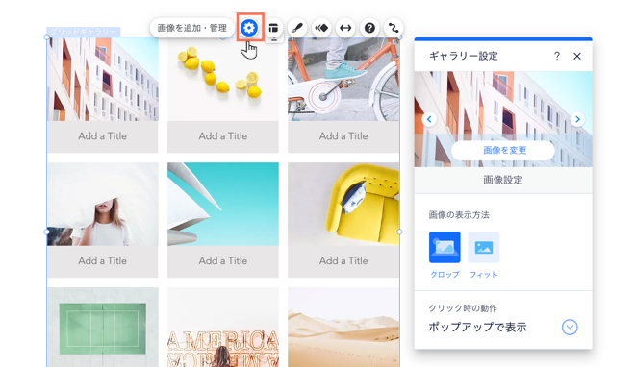Open the gallery settings gear icon
The image size is (635, 367).
click(x=249, y=28)
